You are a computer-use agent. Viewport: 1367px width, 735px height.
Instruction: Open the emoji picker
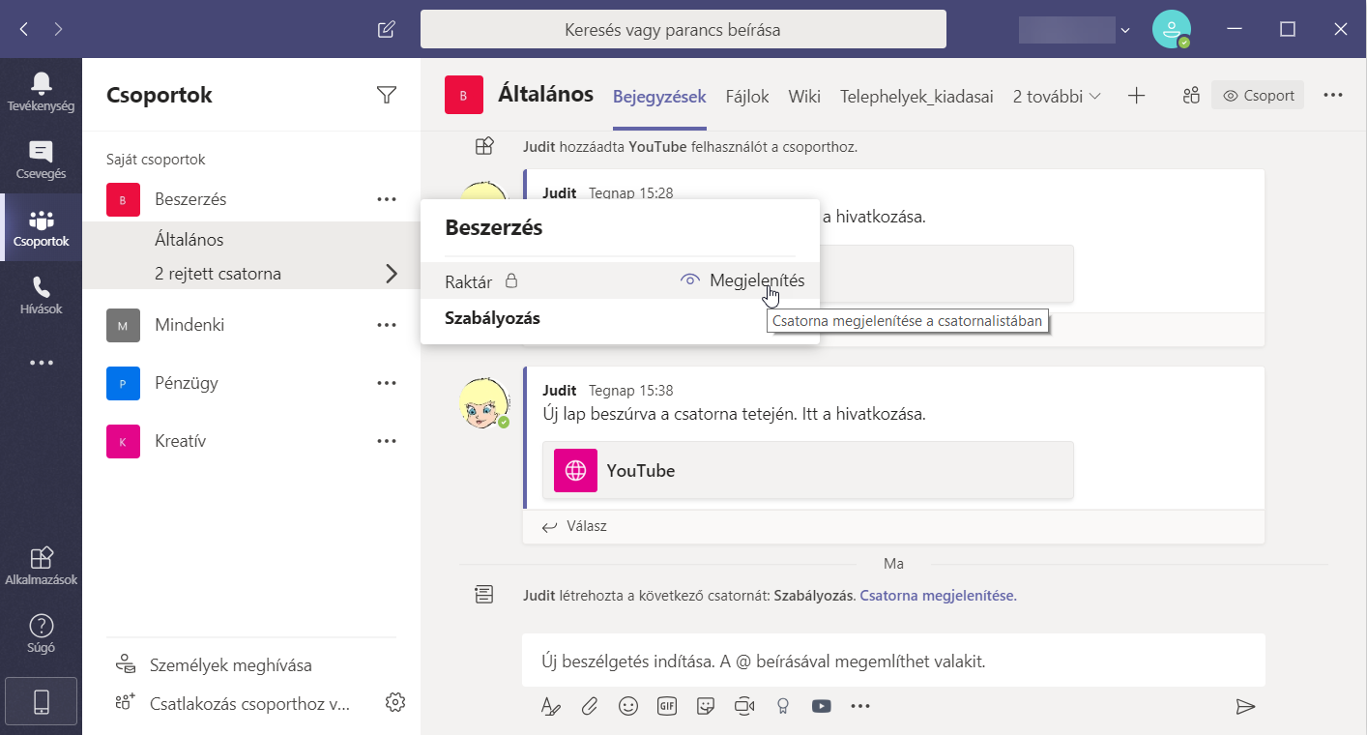coord(628,706)
